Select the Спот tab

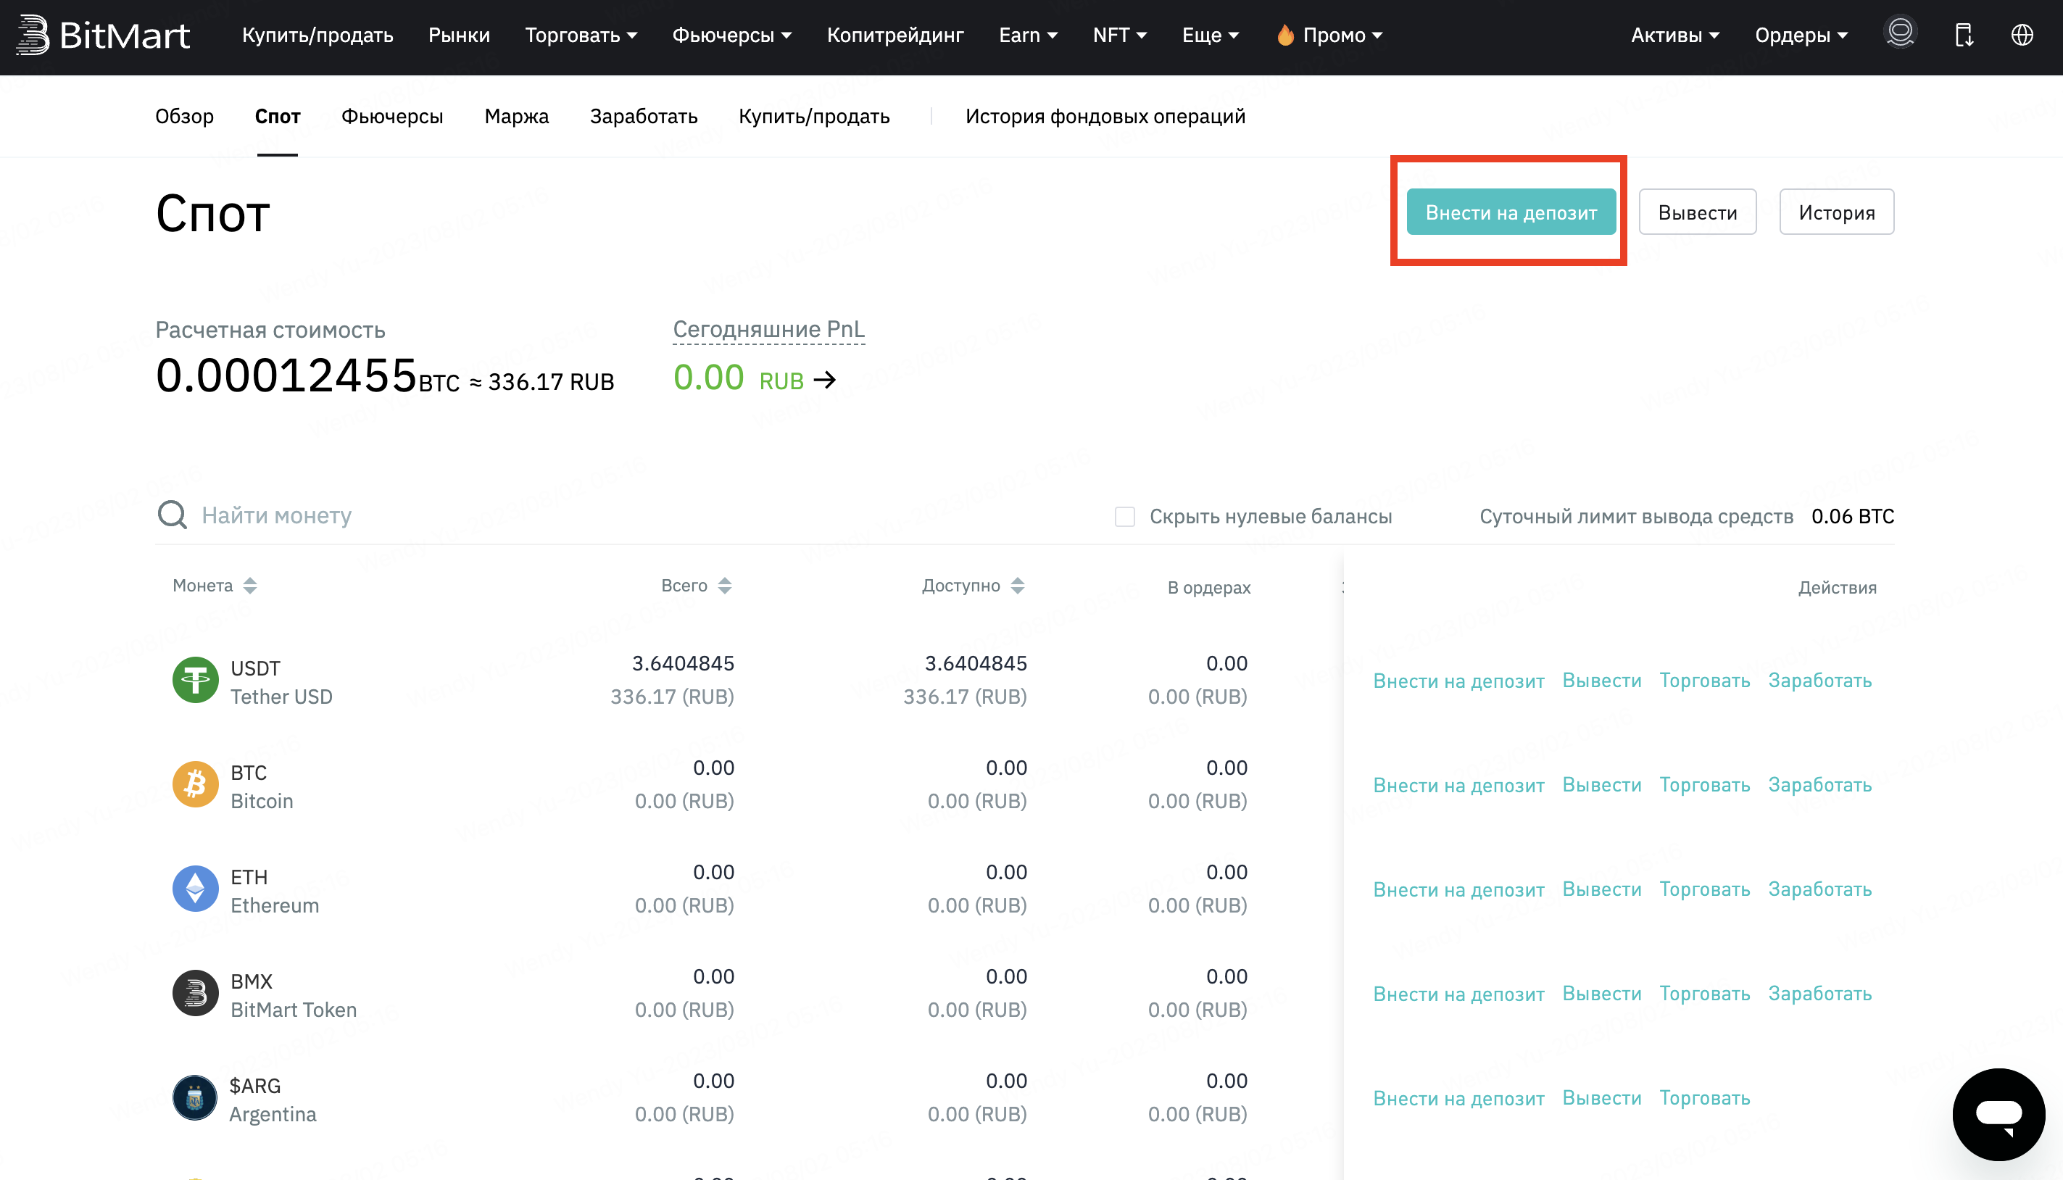(277, 117)
